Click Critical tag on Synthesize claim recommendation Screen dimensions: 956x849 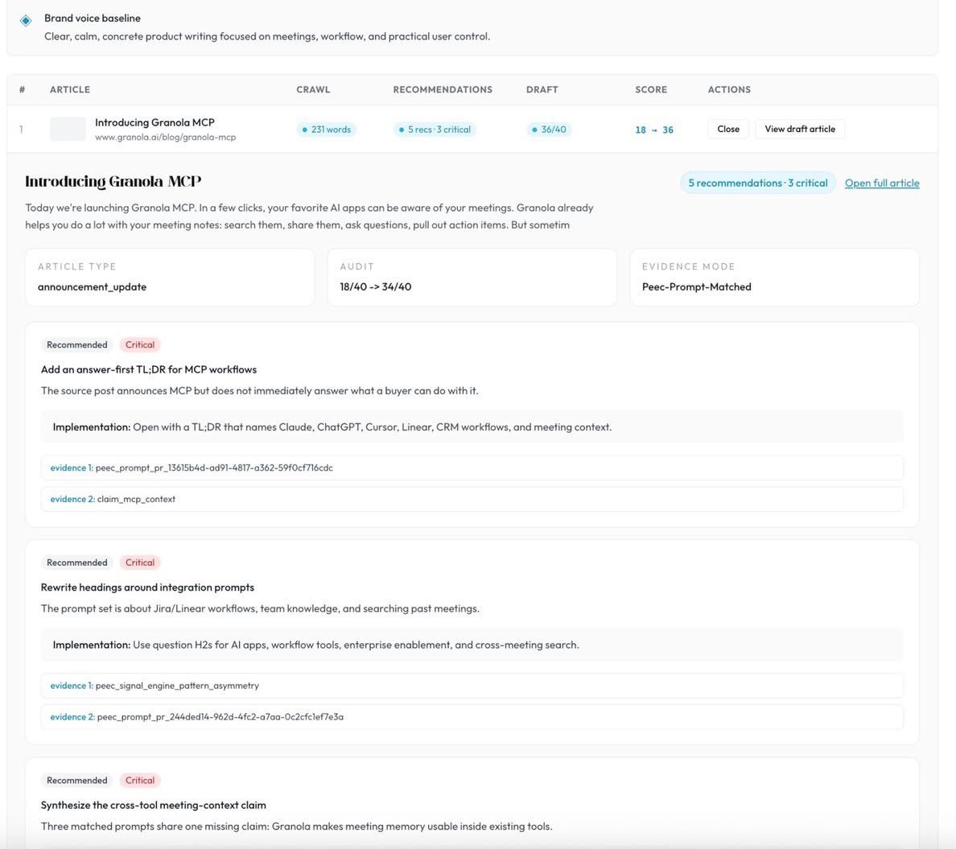pyautogui.click(x=140, y=780)
